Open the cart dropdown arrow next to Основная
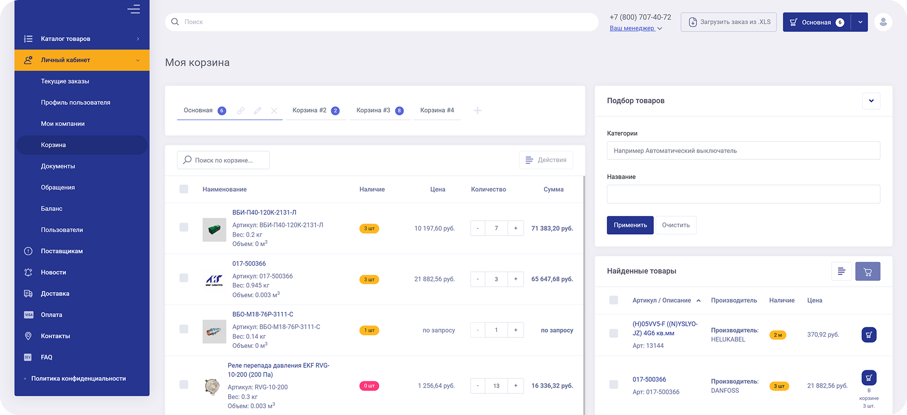The height and width of the screenshot is (415, 907). coord(860,22)
